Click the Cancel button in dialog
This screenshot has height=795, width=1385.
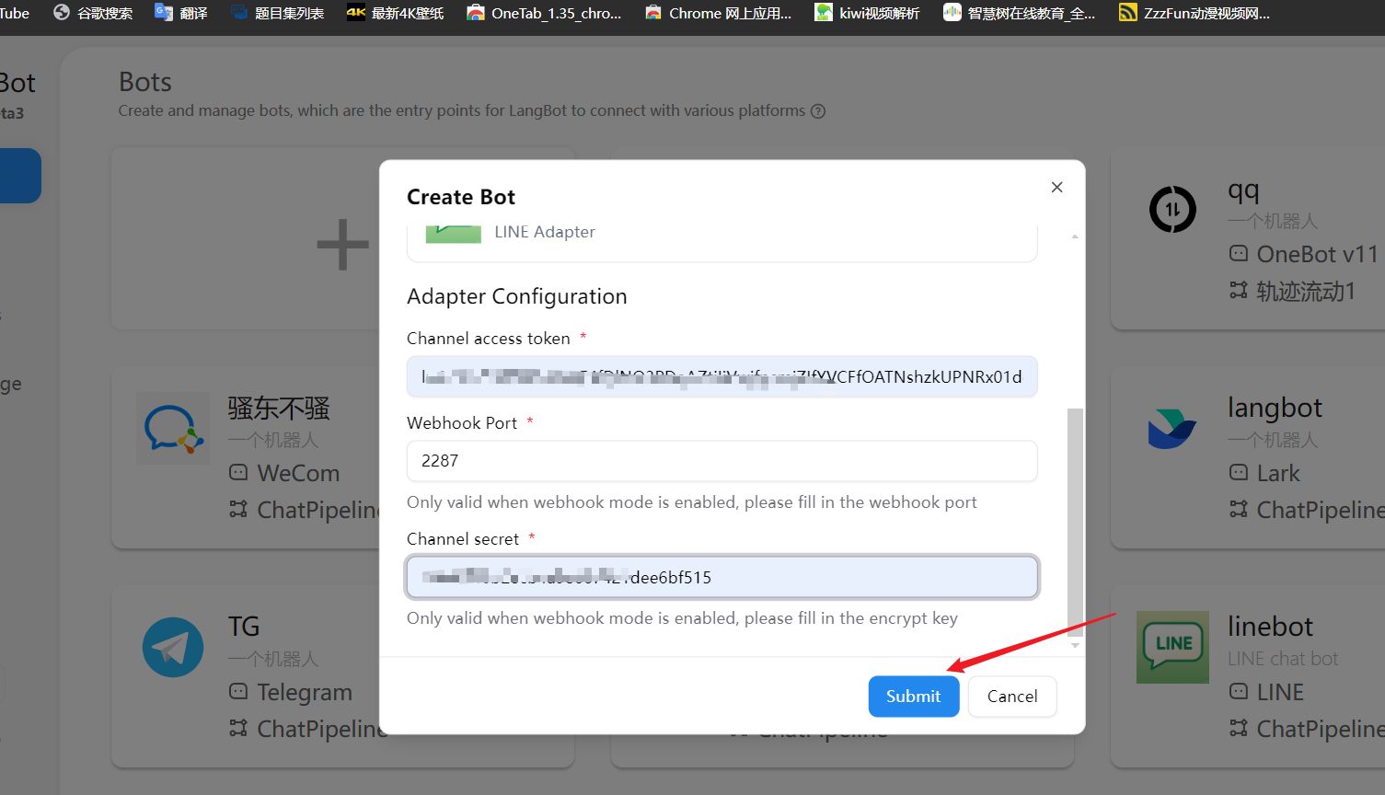coord(1011,697)
